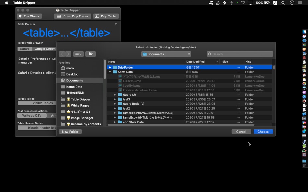Open the list view options dropdown
This screenshot has height=192, width=308.
pyautogui.click(x=78, y=54)
